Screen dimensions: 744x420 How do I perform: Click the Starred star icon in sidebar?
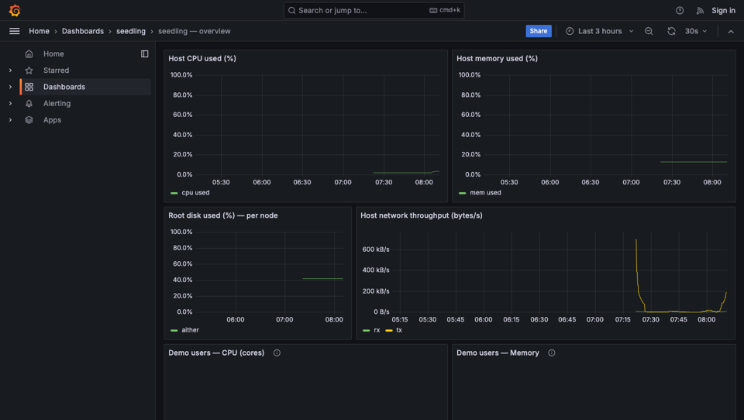[29, 71]
